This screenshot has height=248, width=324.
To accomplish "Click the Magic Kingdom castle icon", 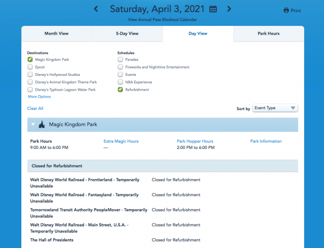I will (42, 124).
